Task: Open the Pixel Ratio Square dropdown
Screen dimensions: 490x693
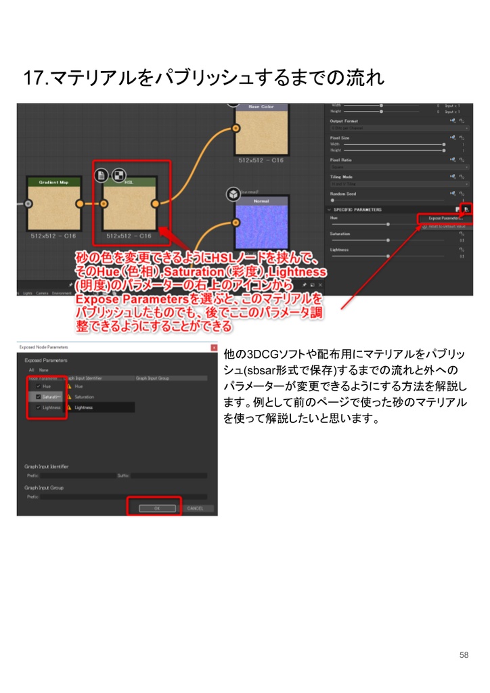Action: pyautogui.click(x=399, y=167)
